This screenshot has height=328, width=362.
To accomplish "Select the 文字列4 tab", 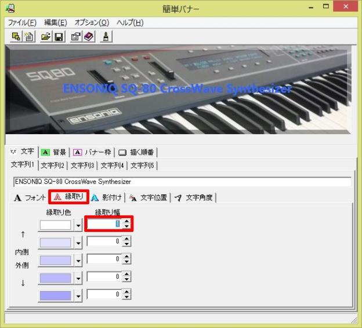I will [x=112, y=165].
